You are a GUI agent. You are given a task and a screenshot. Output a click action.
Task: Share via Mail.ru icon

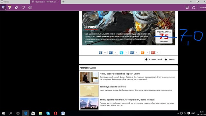coord(132,53)
